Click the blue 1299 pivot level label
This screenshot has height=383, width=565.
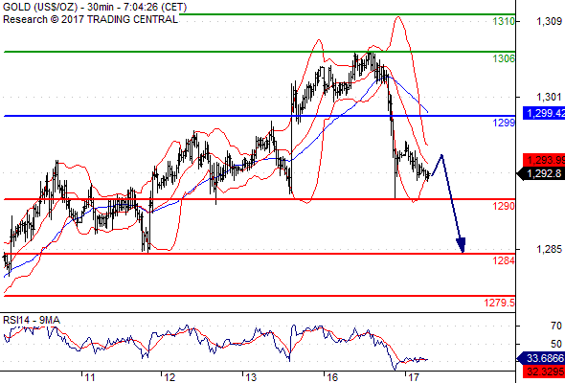coord(504,123)
